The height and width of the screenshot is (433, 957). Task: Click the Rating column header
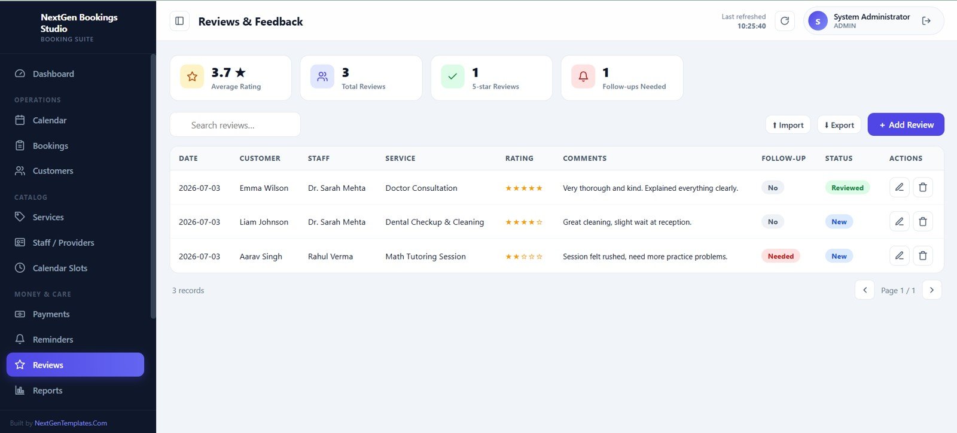519,158
